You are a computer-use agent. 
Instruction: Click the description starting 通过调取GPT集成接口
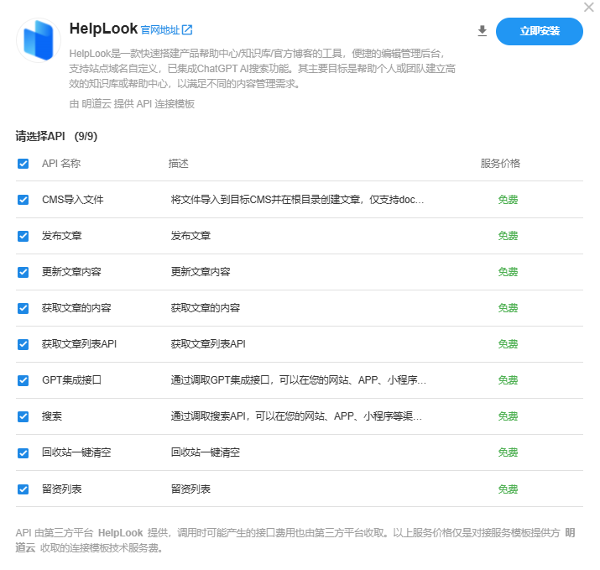point(299,380)
